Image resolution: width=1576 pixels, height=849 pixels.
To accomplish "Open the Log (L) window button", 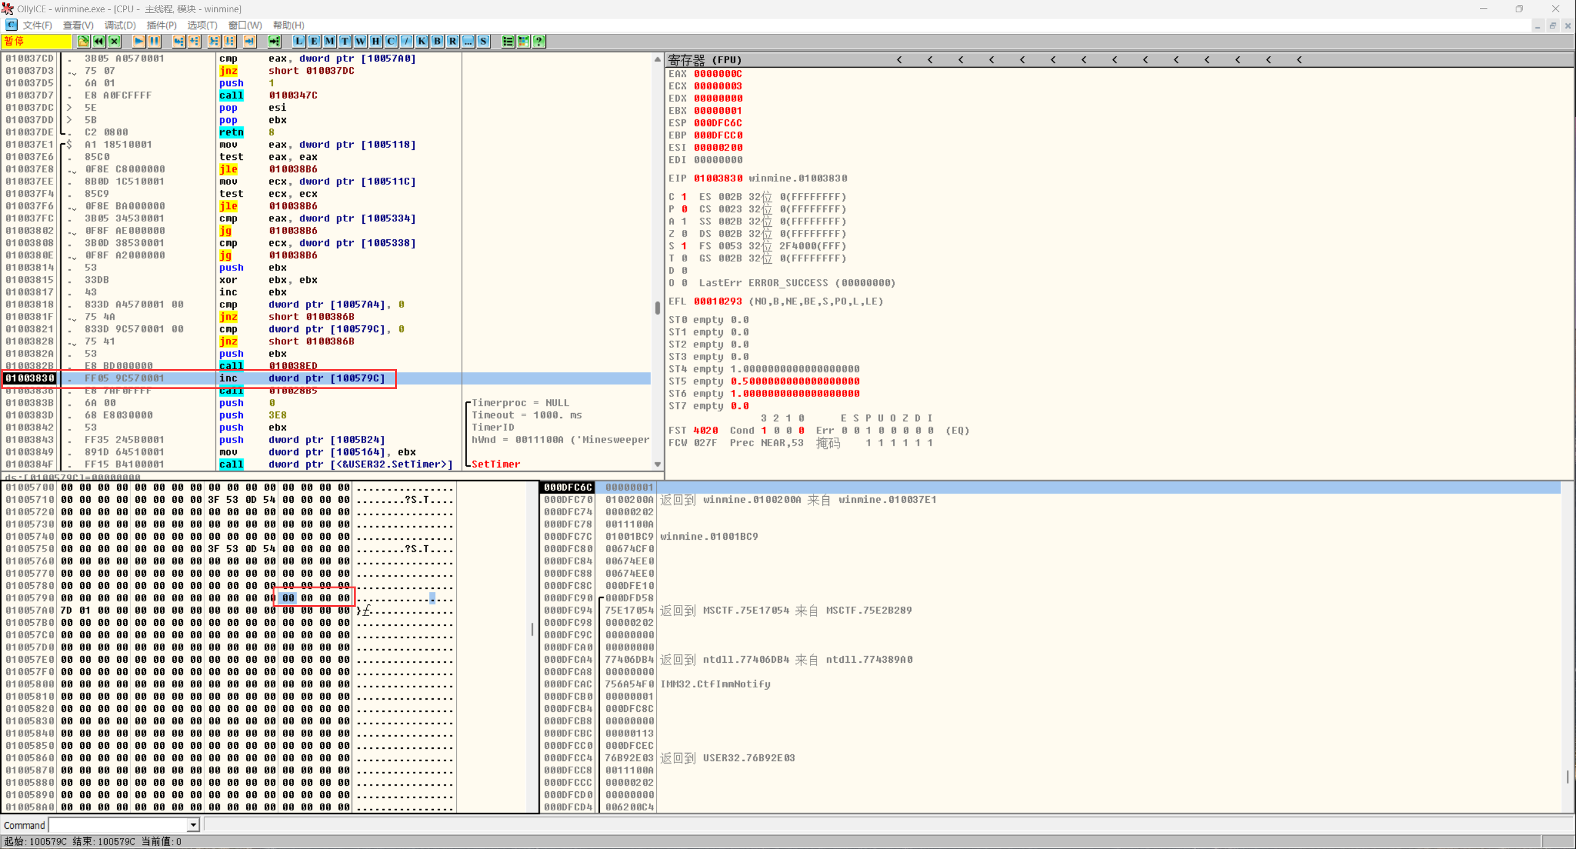I will tap(298, 41).
